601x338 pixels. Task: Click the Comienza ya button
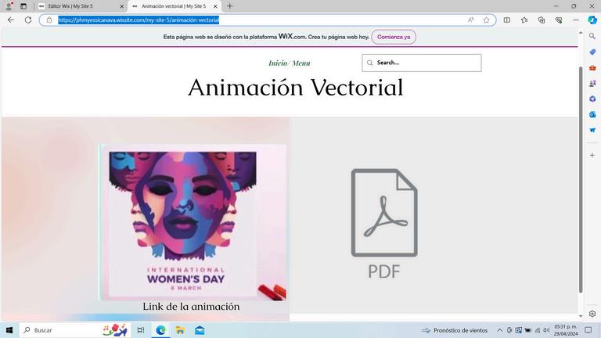tap(394, 37)
